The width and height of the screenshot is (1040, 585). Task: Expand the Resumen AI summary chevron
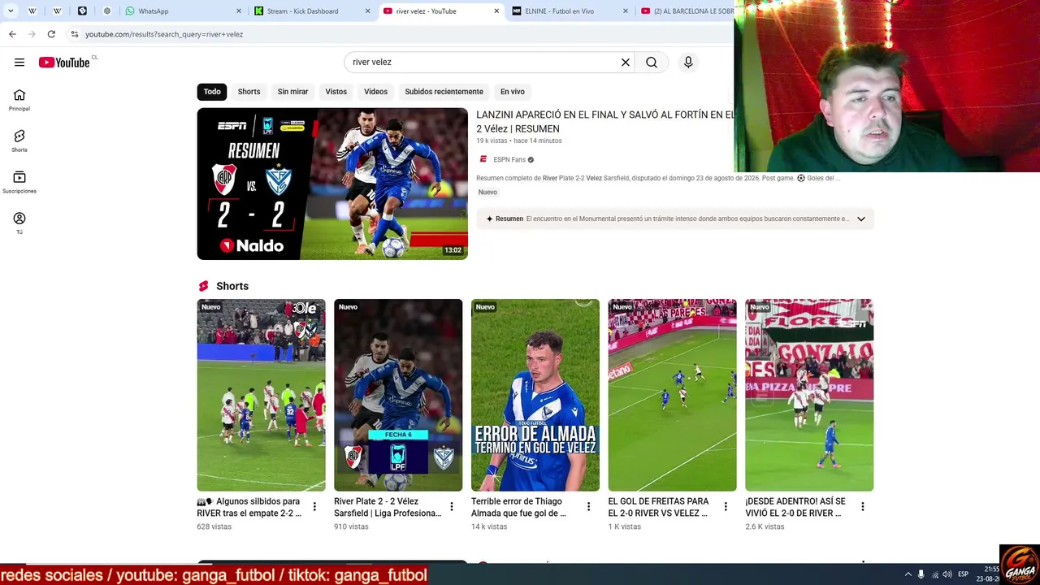click(861, 219)
